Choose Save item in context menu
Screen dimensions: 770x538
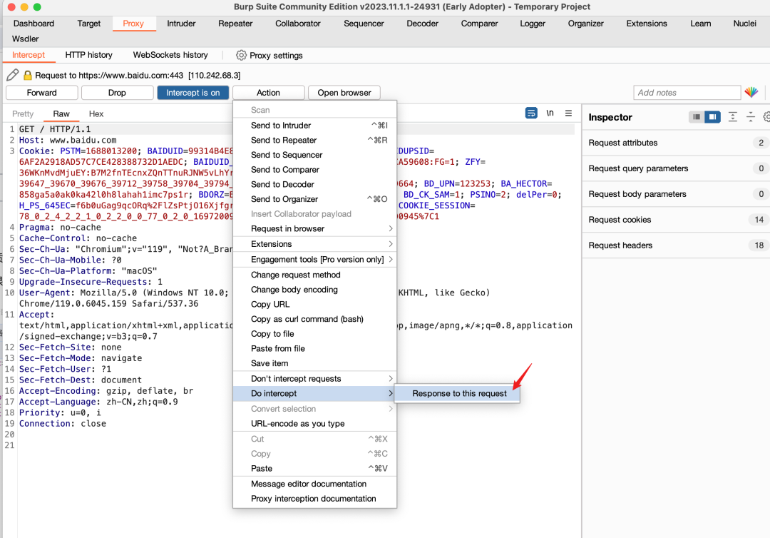pos(315,363)
